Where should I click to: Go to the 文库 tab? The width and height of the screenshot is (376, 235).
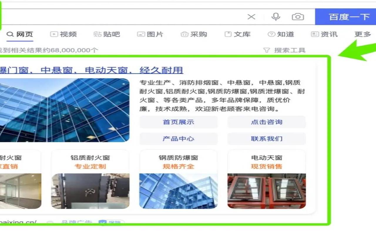(x=237, y=34)
